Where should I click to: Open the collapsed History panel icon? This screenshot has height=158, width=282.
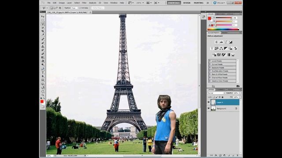pyautogui.click(x=204, y=17)
